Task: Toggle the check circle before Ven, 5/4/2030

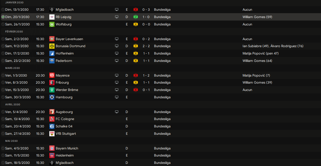Action: click(3, 112)
